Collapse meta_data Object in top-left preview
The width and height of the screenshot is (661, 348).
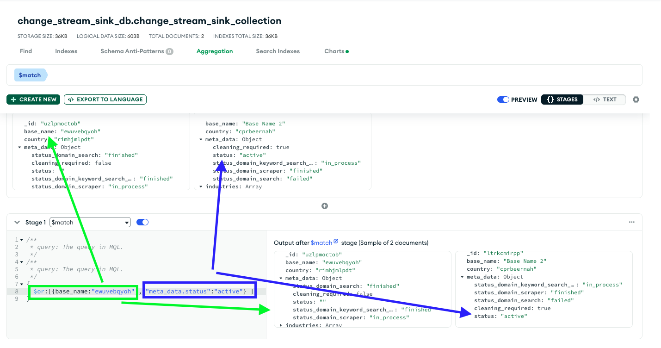click(19, 147)
